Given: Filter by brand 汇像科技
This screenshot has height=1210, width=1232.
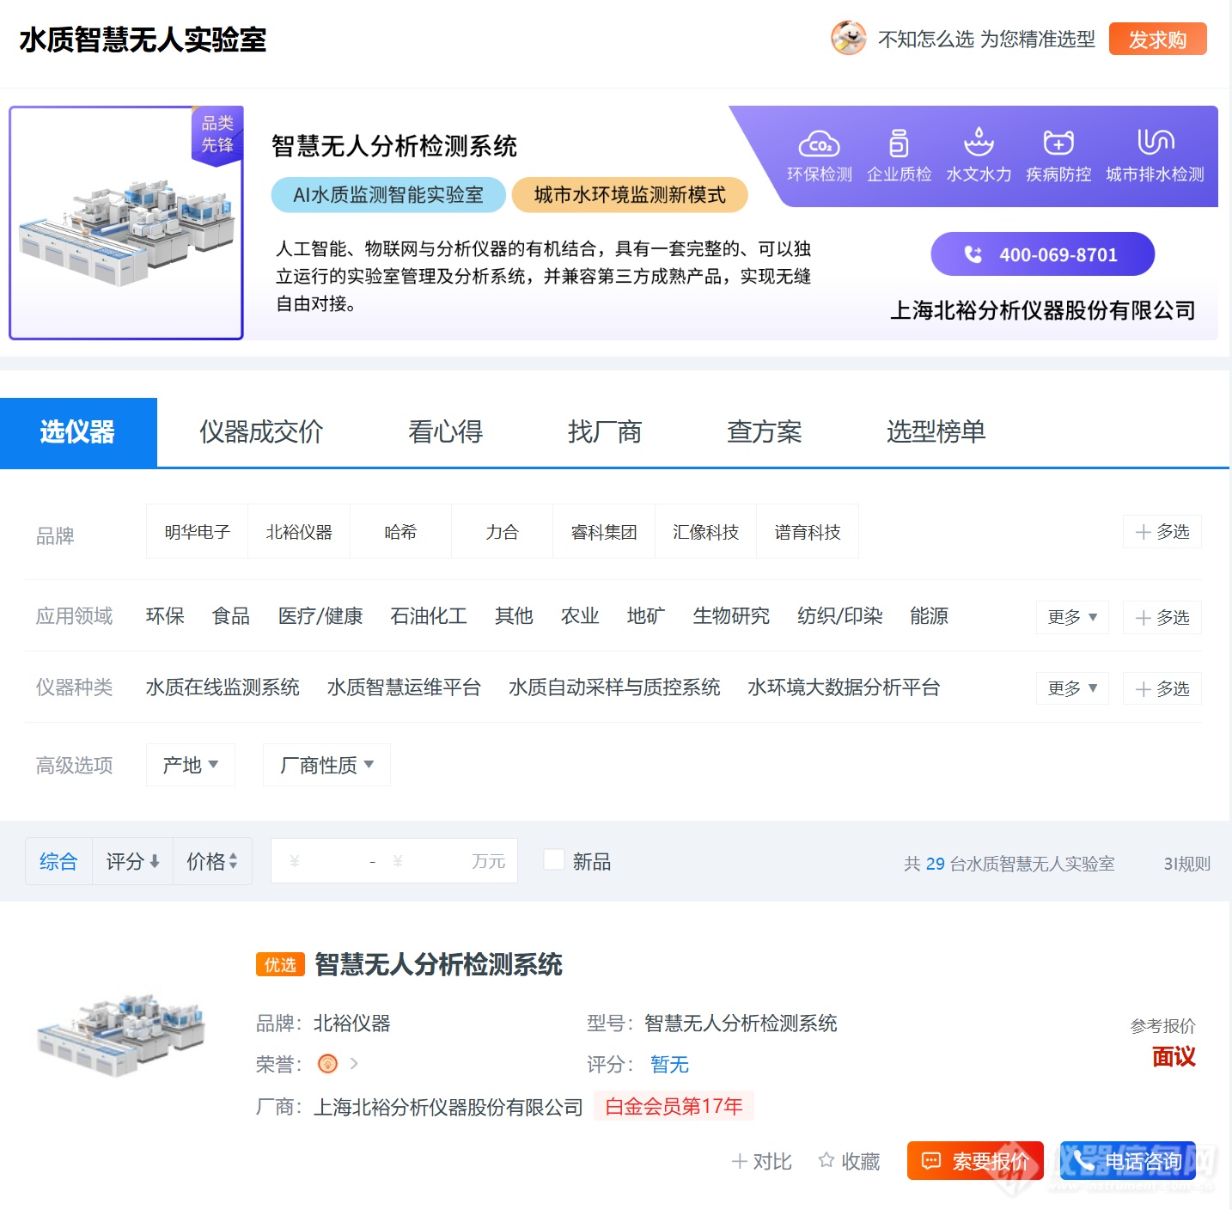Looking at the screenshot, I should point(705,532).
